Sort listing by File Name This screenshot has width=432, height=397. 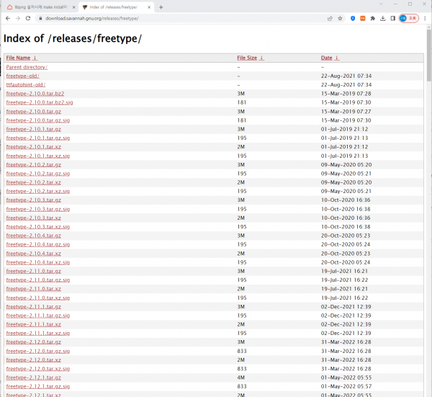(x=18, y=58)
